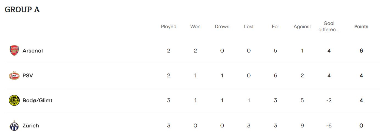383x137 pixels.
Task: Click the Draws column header
Action: (x=222, y=27)
